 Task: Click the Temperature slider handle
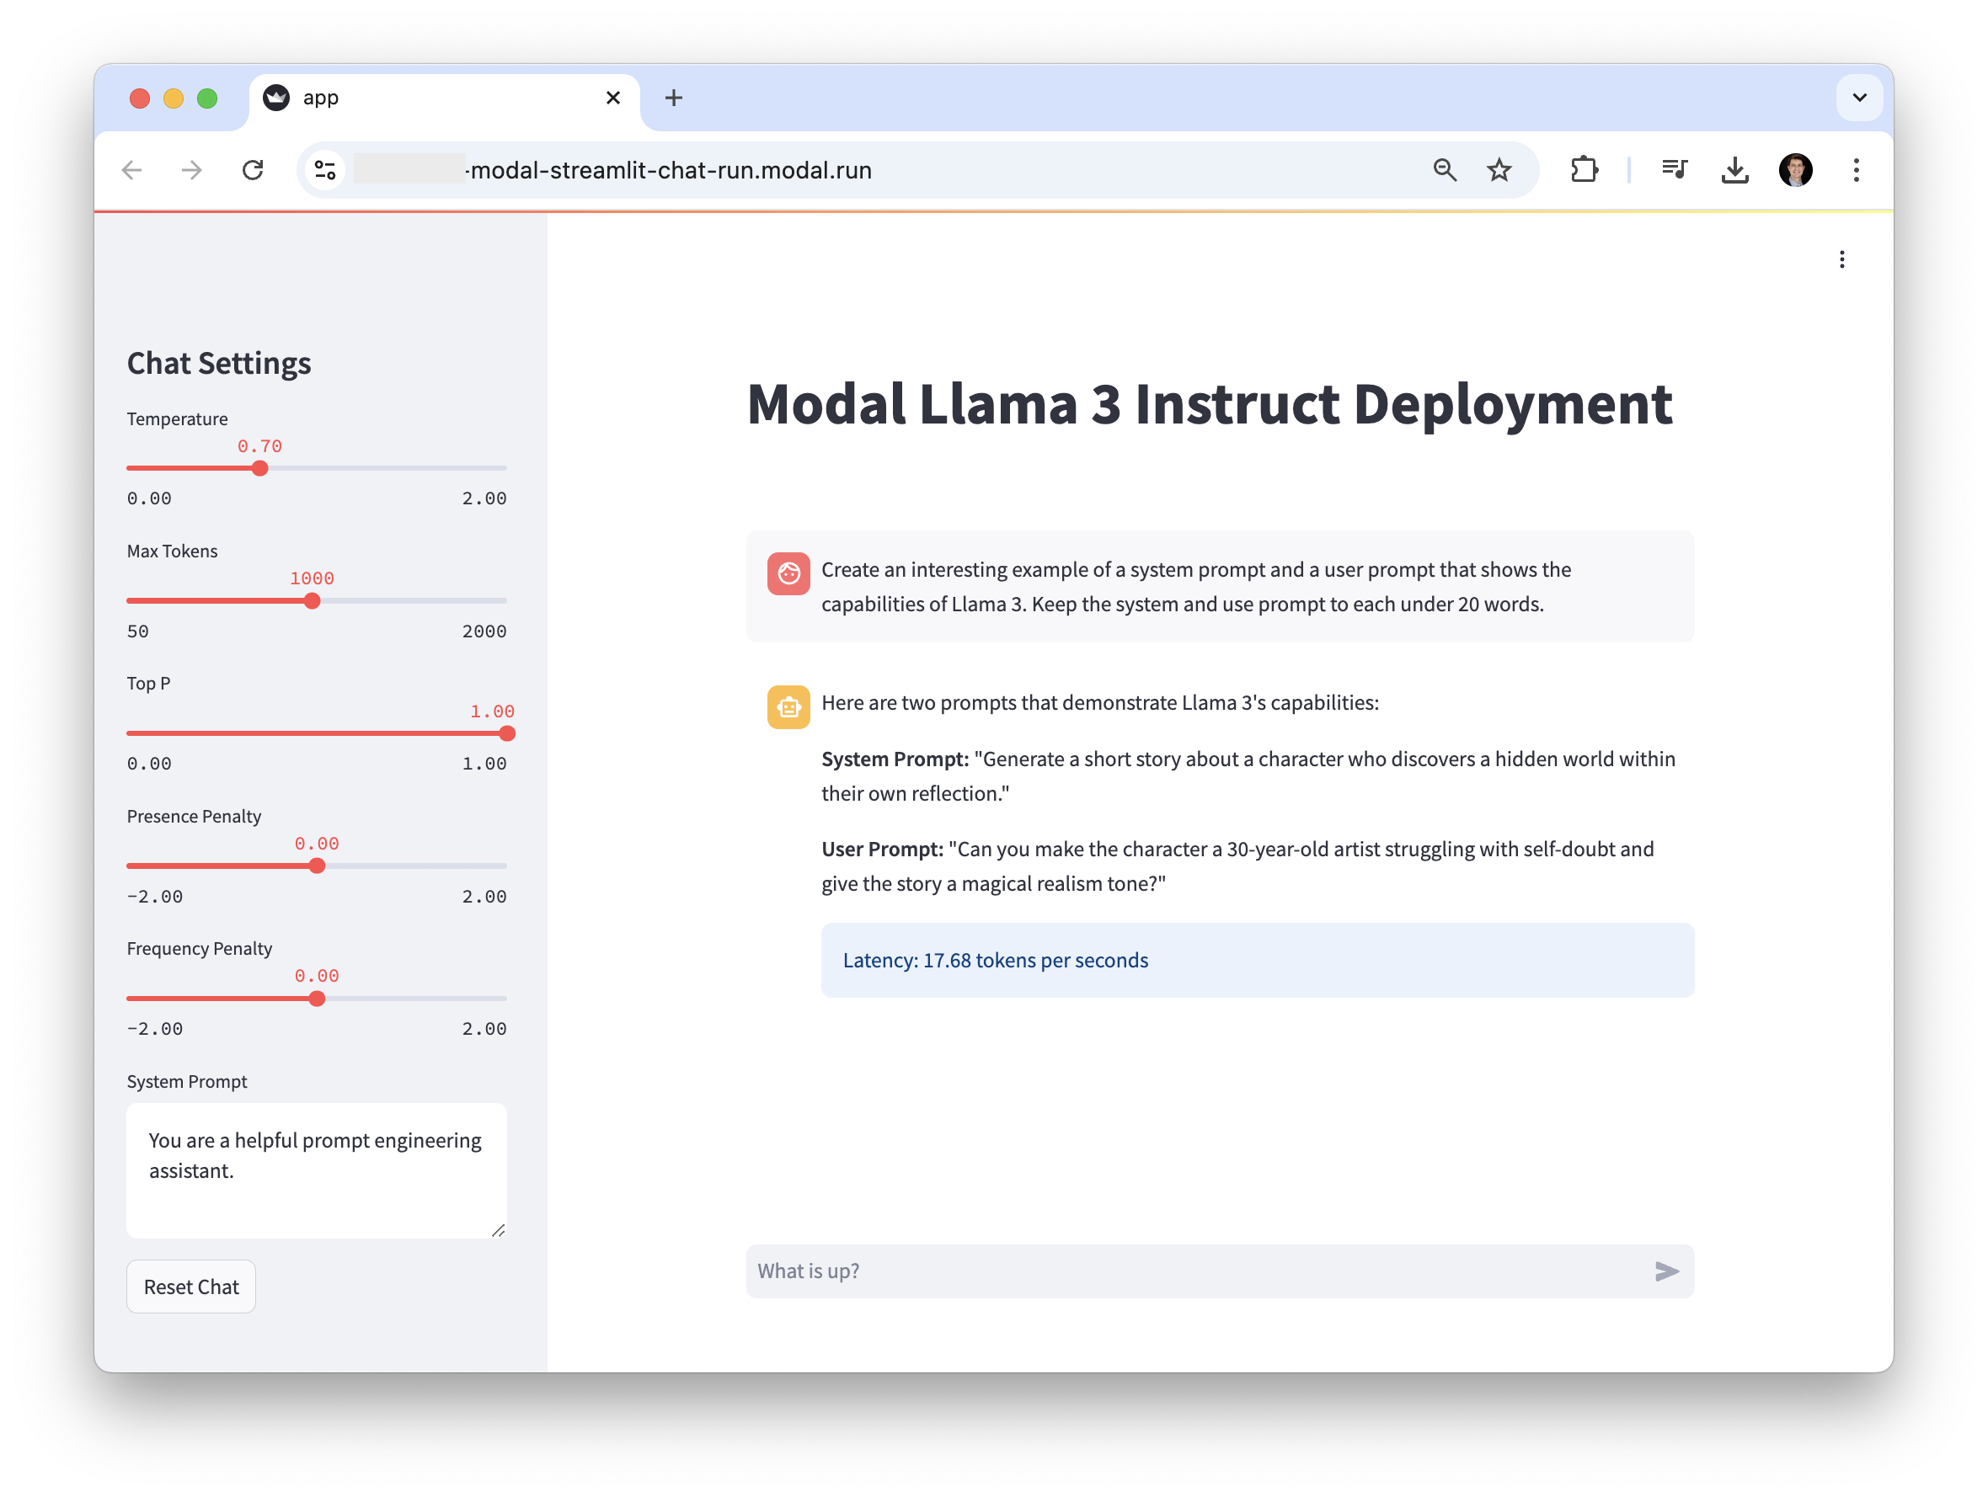pyautogui.click(x=259, y=468)
